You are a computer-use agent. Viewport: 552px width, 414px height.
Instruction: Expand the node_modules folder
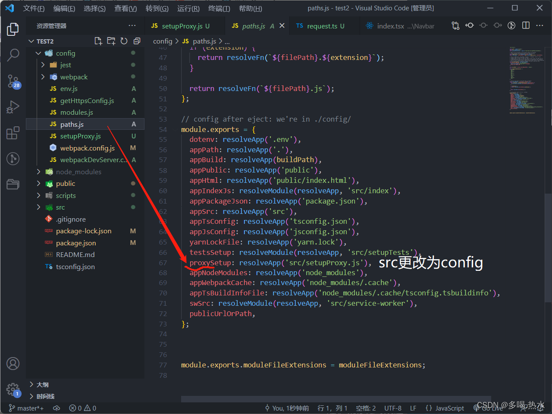click(38, 172)
